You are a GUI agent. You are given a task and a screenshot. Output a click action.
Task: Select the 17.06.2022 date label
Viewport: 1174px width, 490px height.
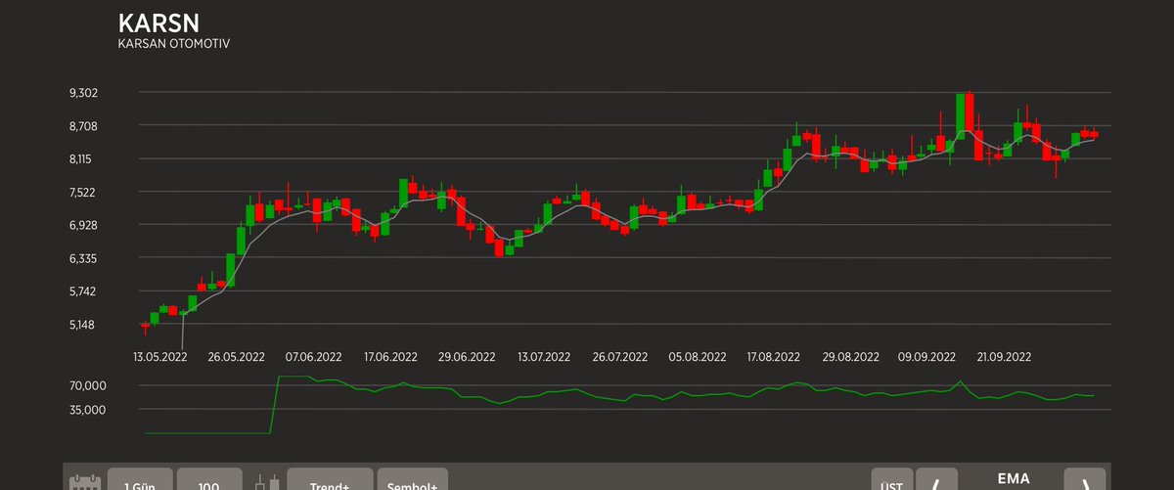point(390,357)
